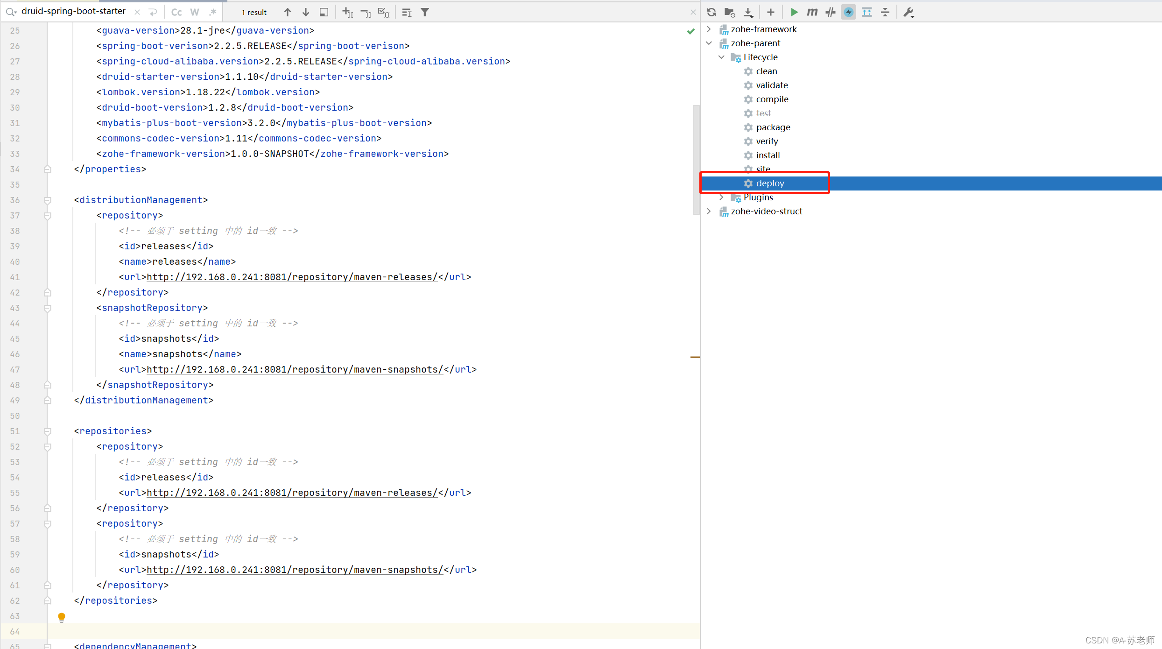Toggle offline mode icon in Maven toolbar
This screenshot has height=649, width=1162.
click(831, 12)
